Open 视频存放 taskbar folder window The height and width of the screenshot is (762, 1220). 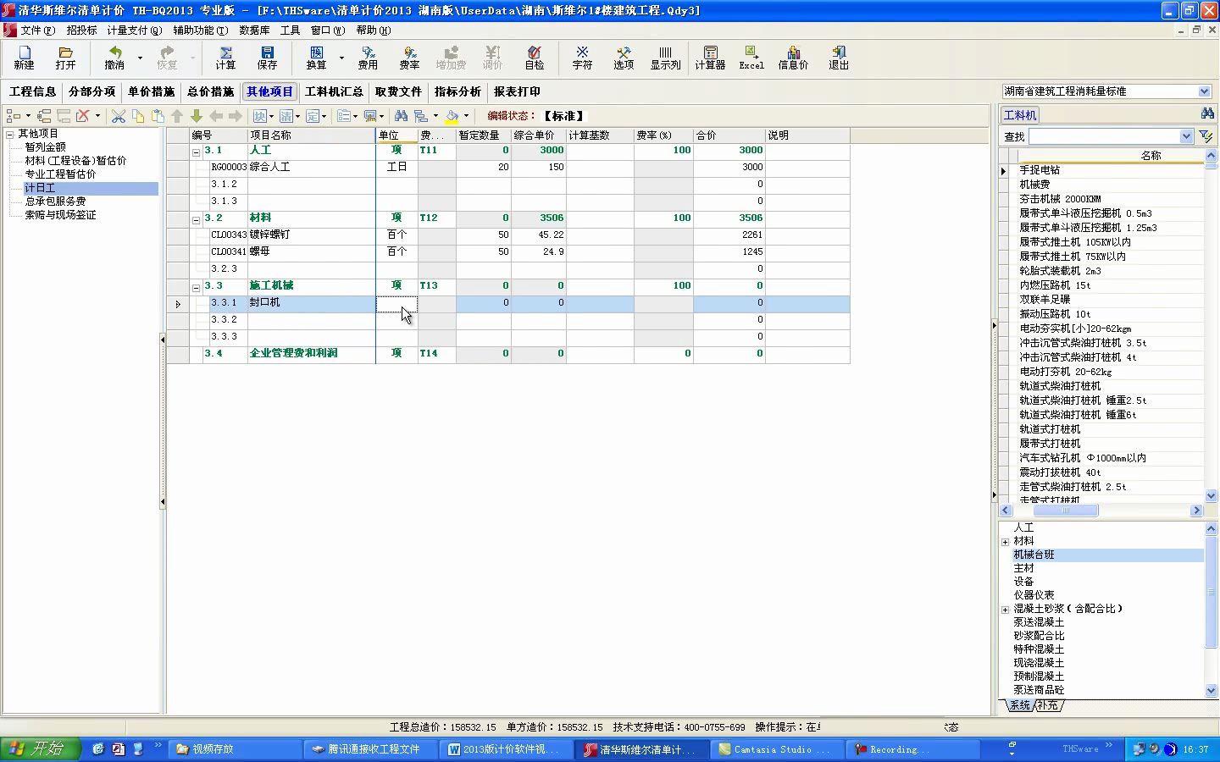click(x=235, y=749)
